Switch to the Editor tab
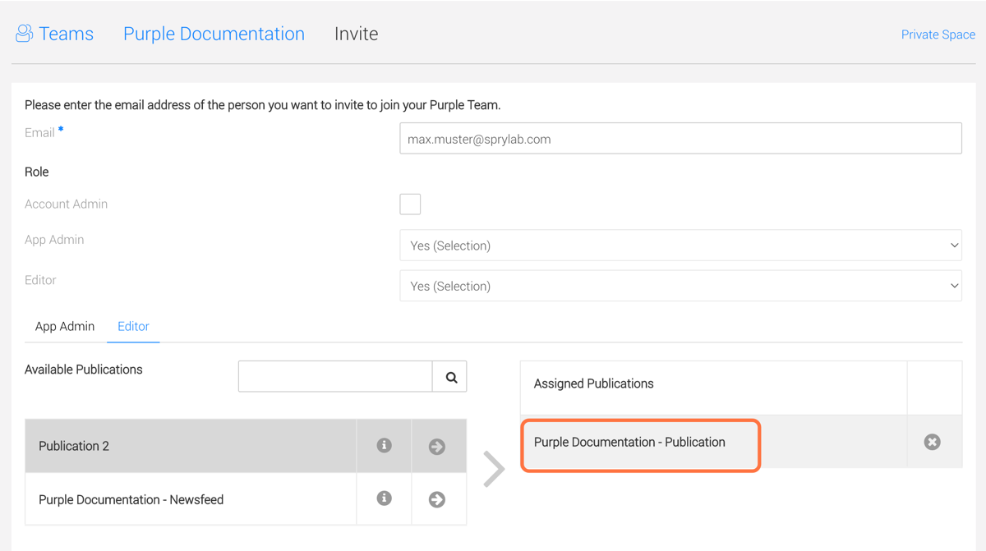Image resolution: width=986 pixels, height=551 pixels. click(x=133, y=326)
